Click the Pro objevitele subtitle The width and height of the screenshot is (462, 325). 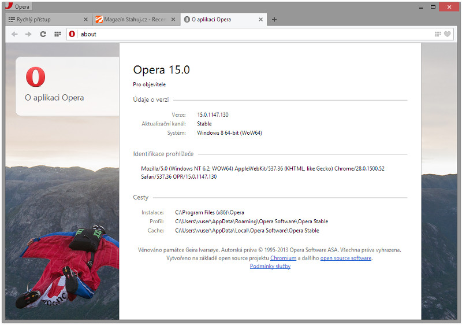pos(150,84)
